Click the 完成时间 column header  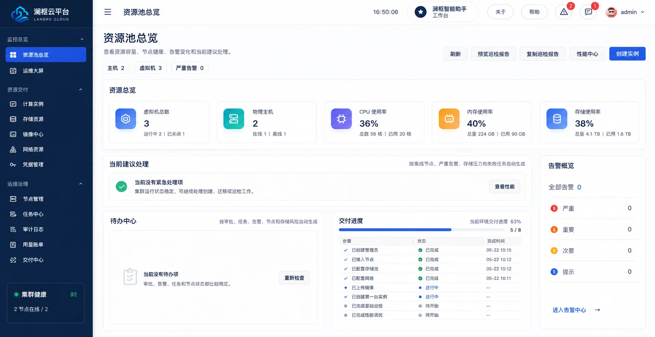496,241
